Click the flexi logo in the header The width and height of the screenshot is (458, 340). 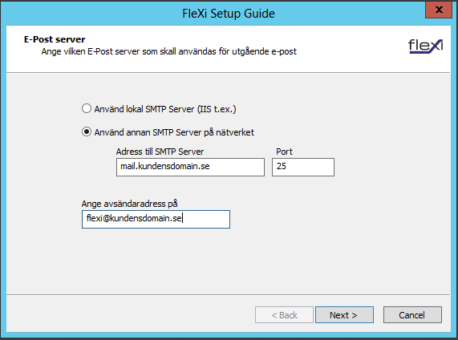point(426,47)
